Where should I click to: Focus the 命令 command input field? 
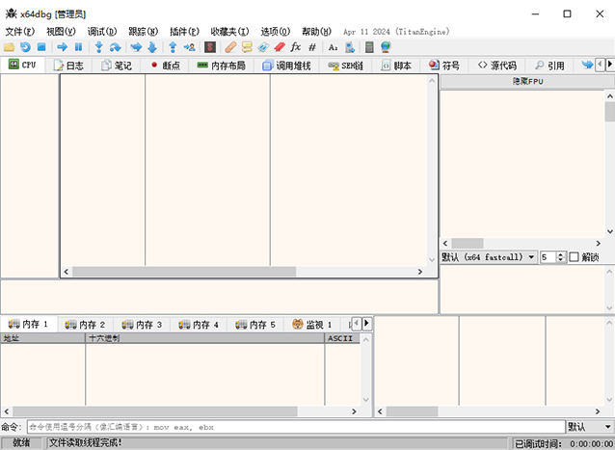(x=296, y=427)
